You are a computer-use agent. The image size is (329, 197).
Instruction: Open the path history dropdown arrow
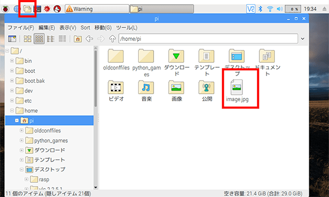303,39
